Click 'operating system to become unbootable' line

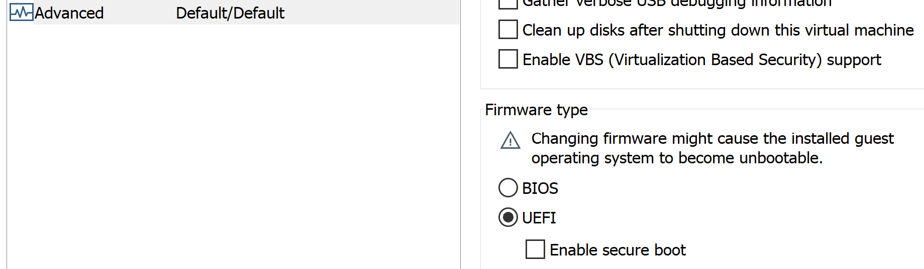(677, 158)
